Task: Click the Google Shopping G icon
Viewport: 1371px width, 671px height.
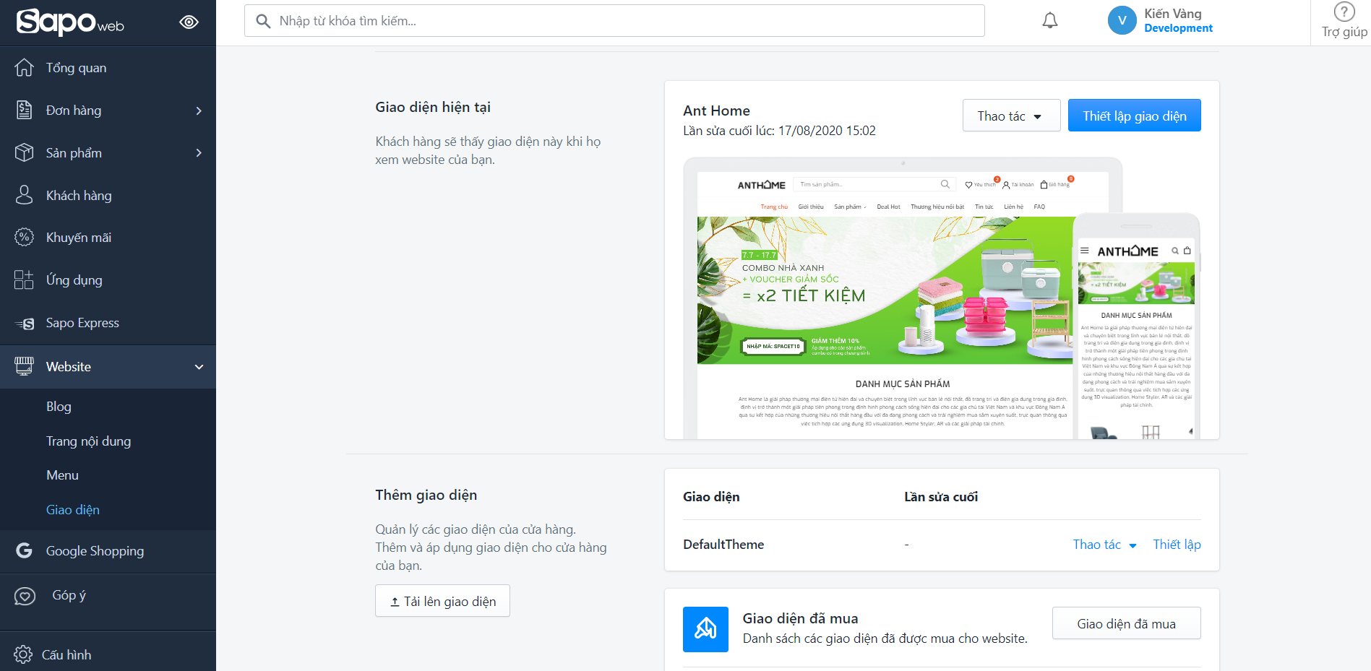Action: pos(24,551)
